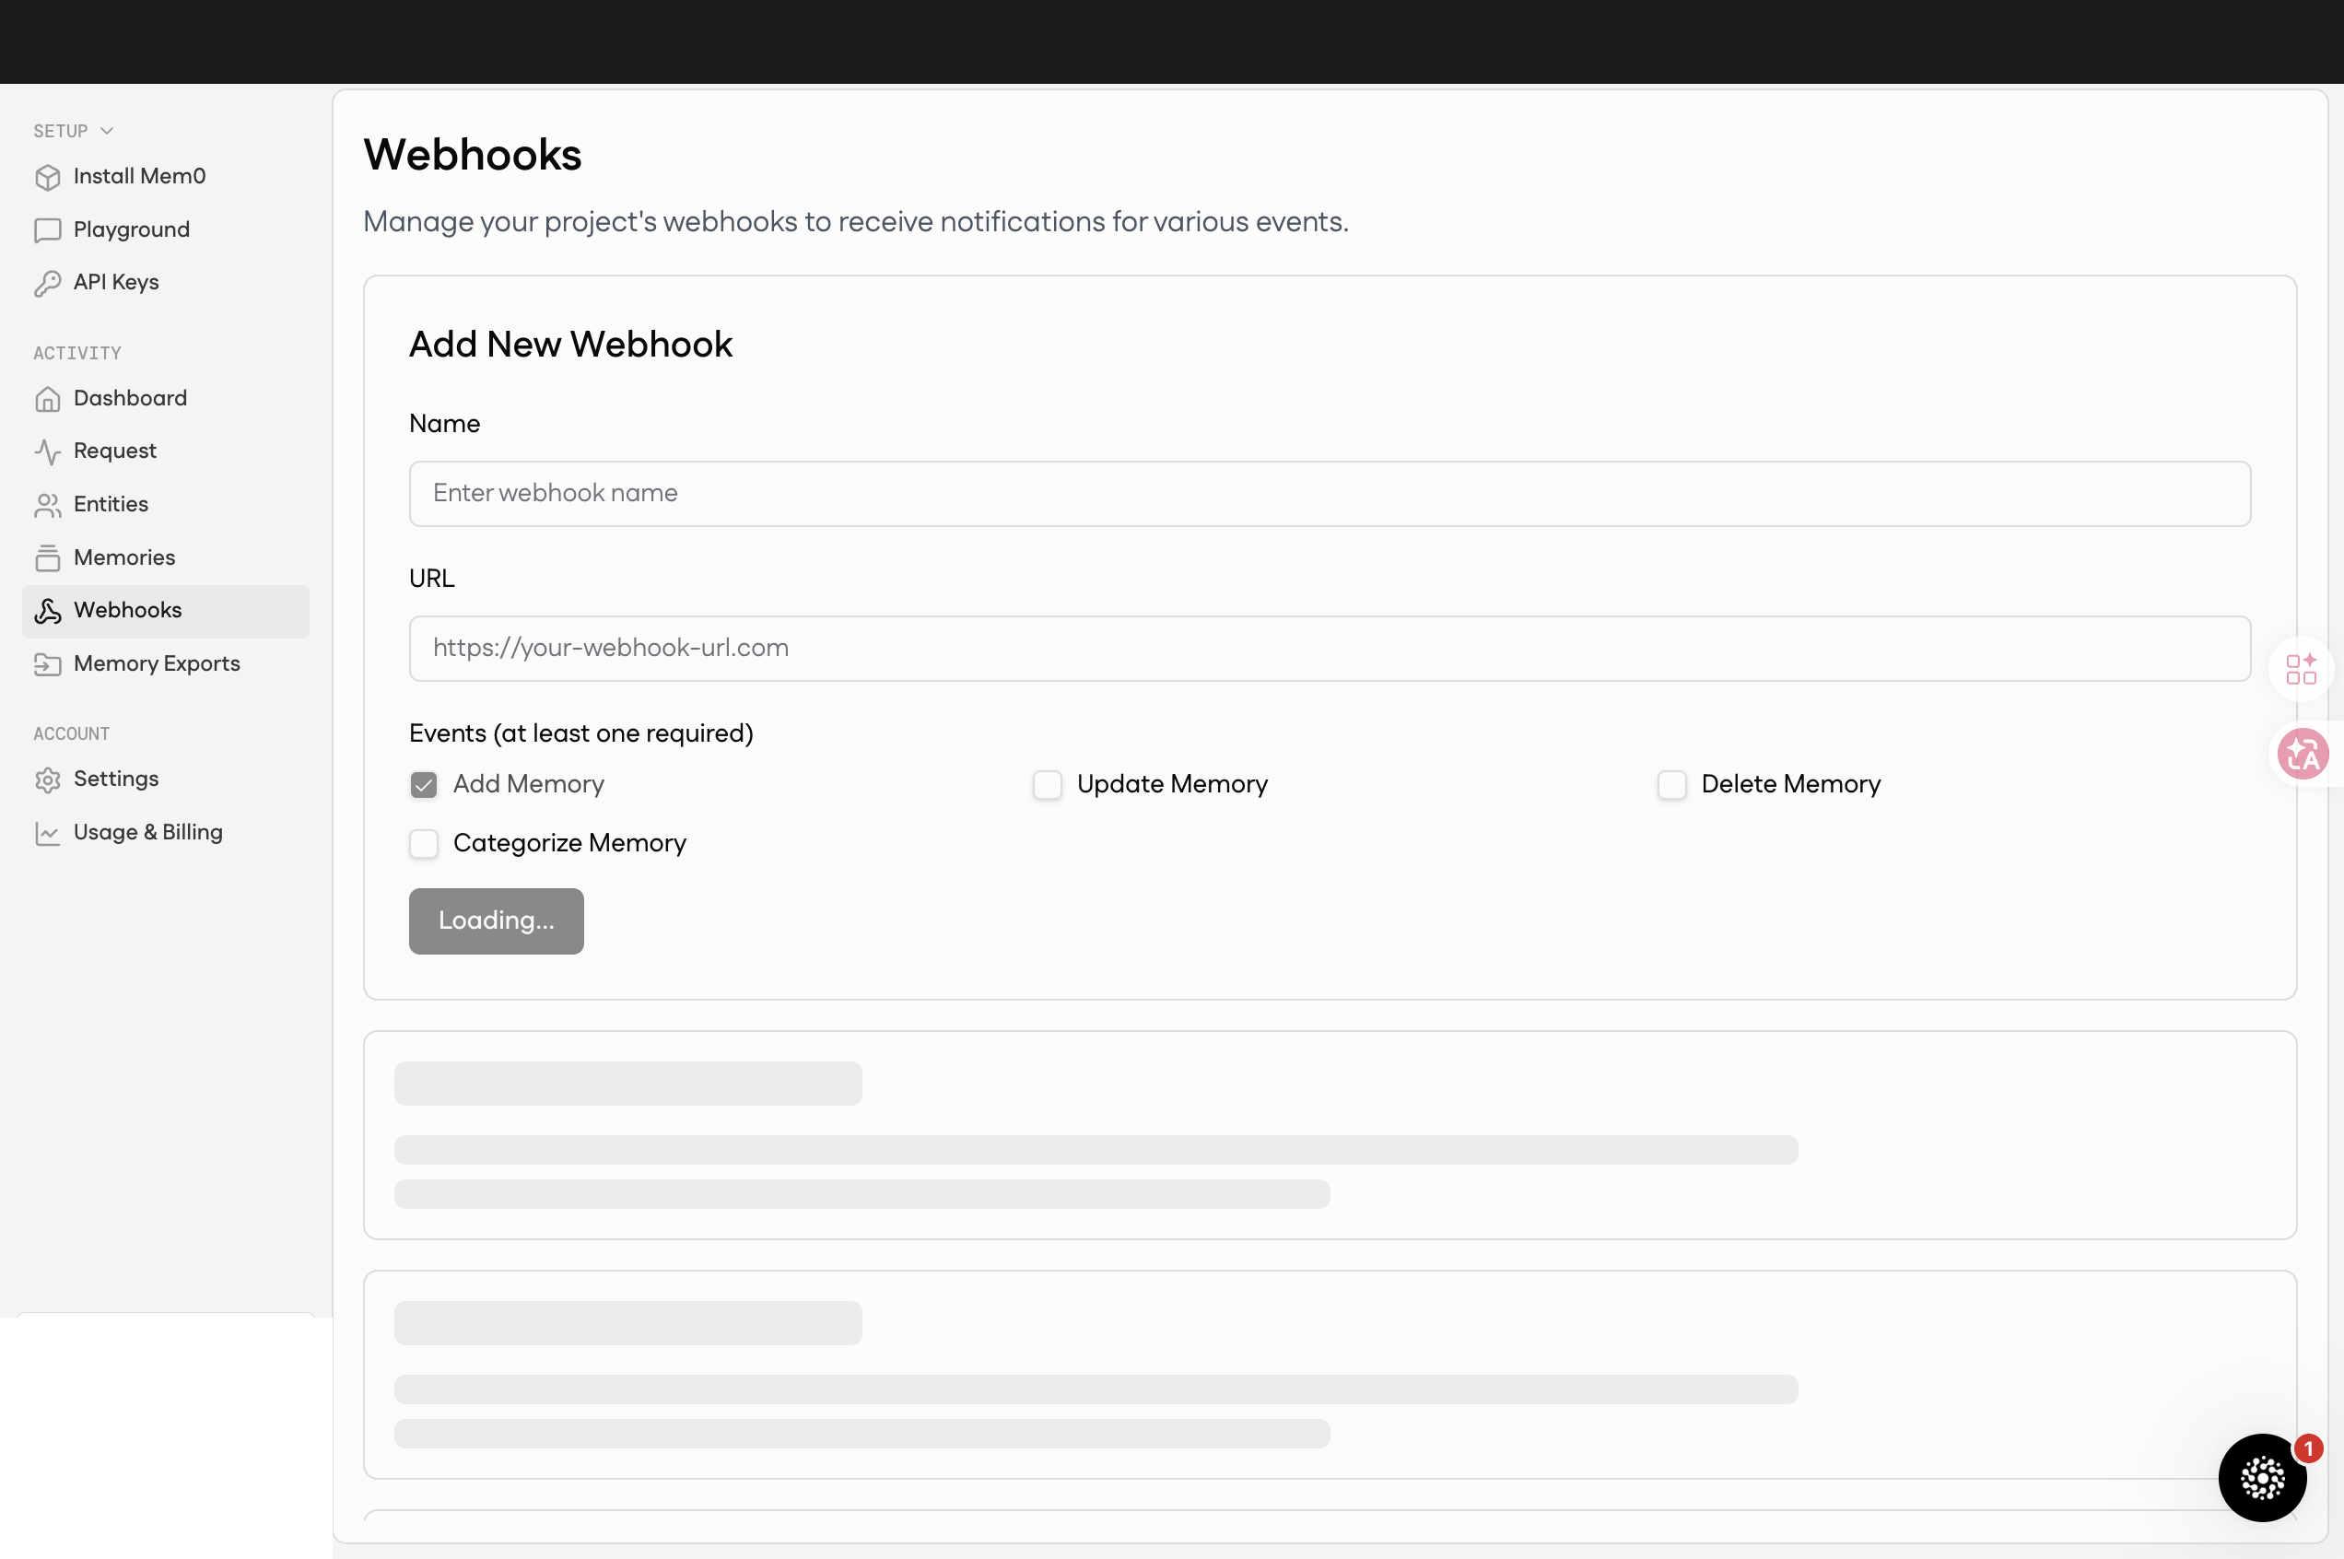Click the Install Mem0 cube icon

click(x=48, y=177)
